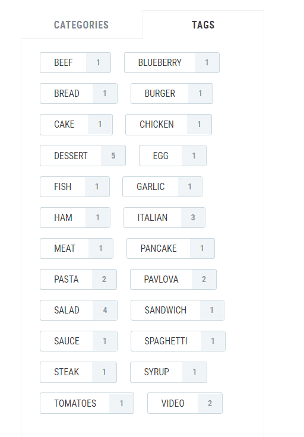This screenshot has height=437, width=304.
Task: Click the Cake tag
Action: 77,125
